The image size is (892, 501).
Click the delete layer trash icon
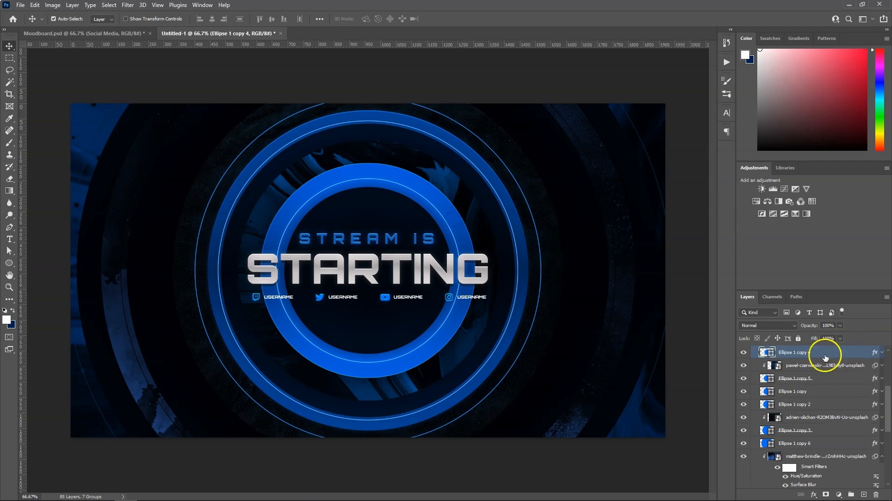(876, 495)
